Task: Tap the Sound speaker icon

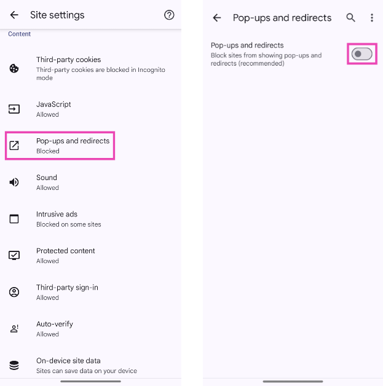Action: pos(14,183)
